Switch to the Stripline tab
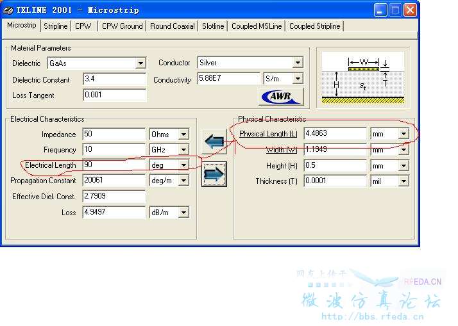Image resolution: width=458 pixels, height=326 pixels. 56,26
